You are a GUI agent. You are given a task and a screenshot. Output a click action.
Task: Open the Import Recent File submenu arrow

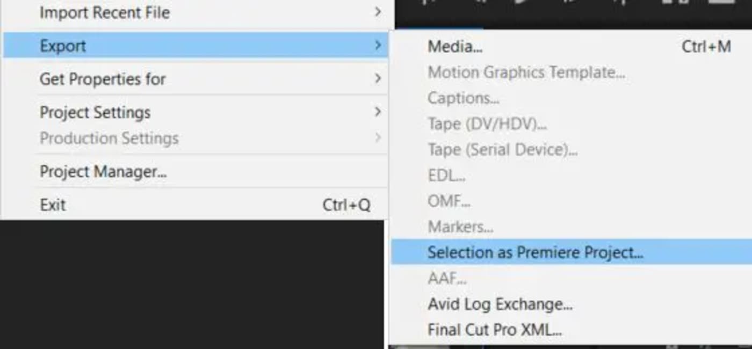(x=379, y=12)
